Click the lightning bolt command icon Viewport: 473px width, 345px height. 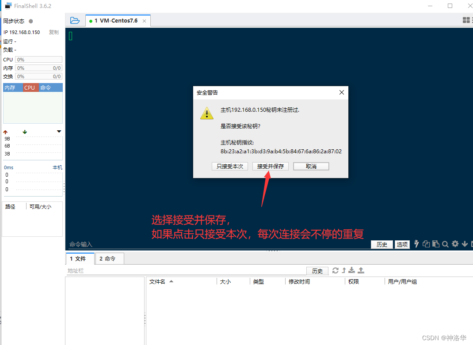coord(416,244)
